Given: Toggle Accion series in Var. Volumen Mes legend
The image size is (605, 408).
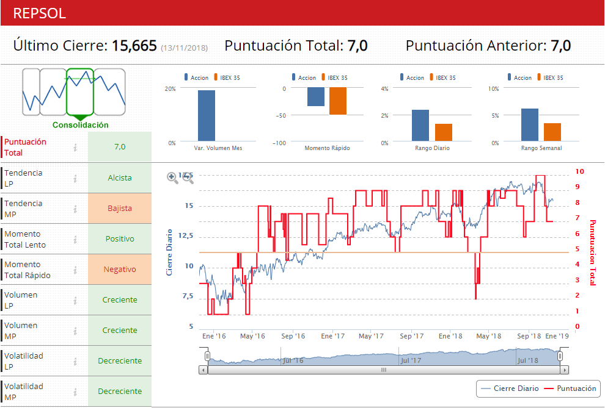Looking at the screenshot, I should click(196, 77).
